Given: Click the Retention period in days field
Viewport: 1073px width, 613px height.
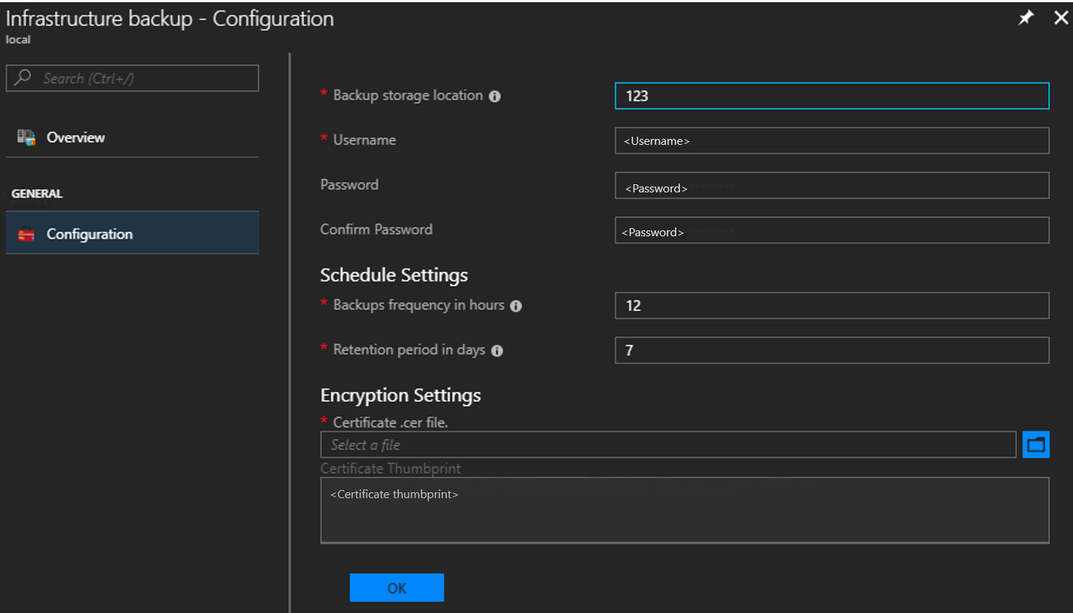Looking at the screenshot, I should (x=831, y=350).
